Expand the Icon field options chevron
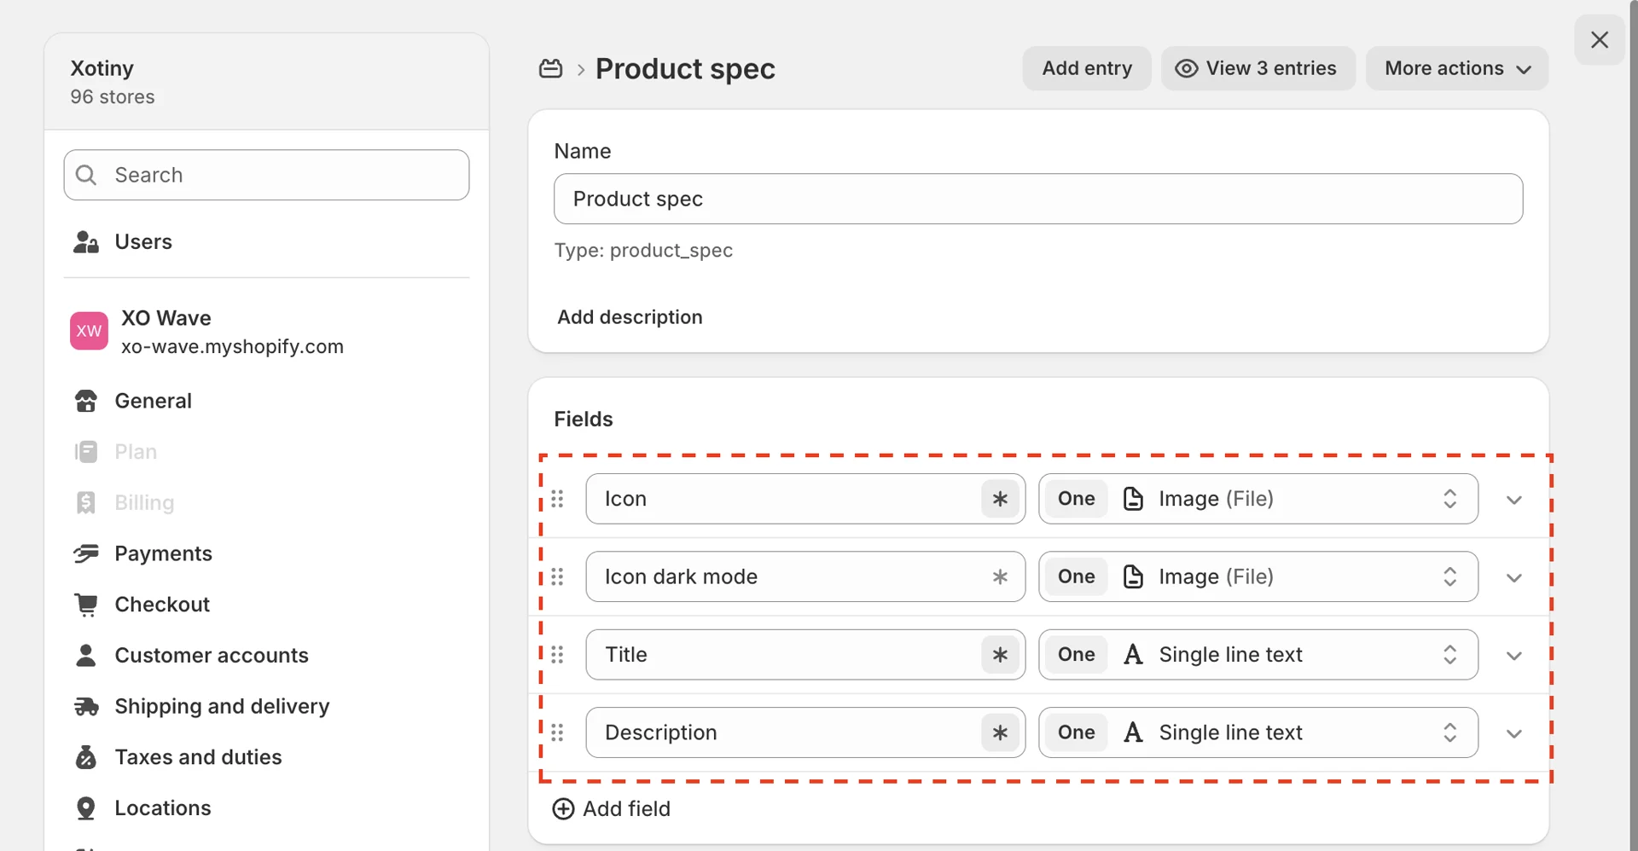1638x851 pixels. point(1514,500)
